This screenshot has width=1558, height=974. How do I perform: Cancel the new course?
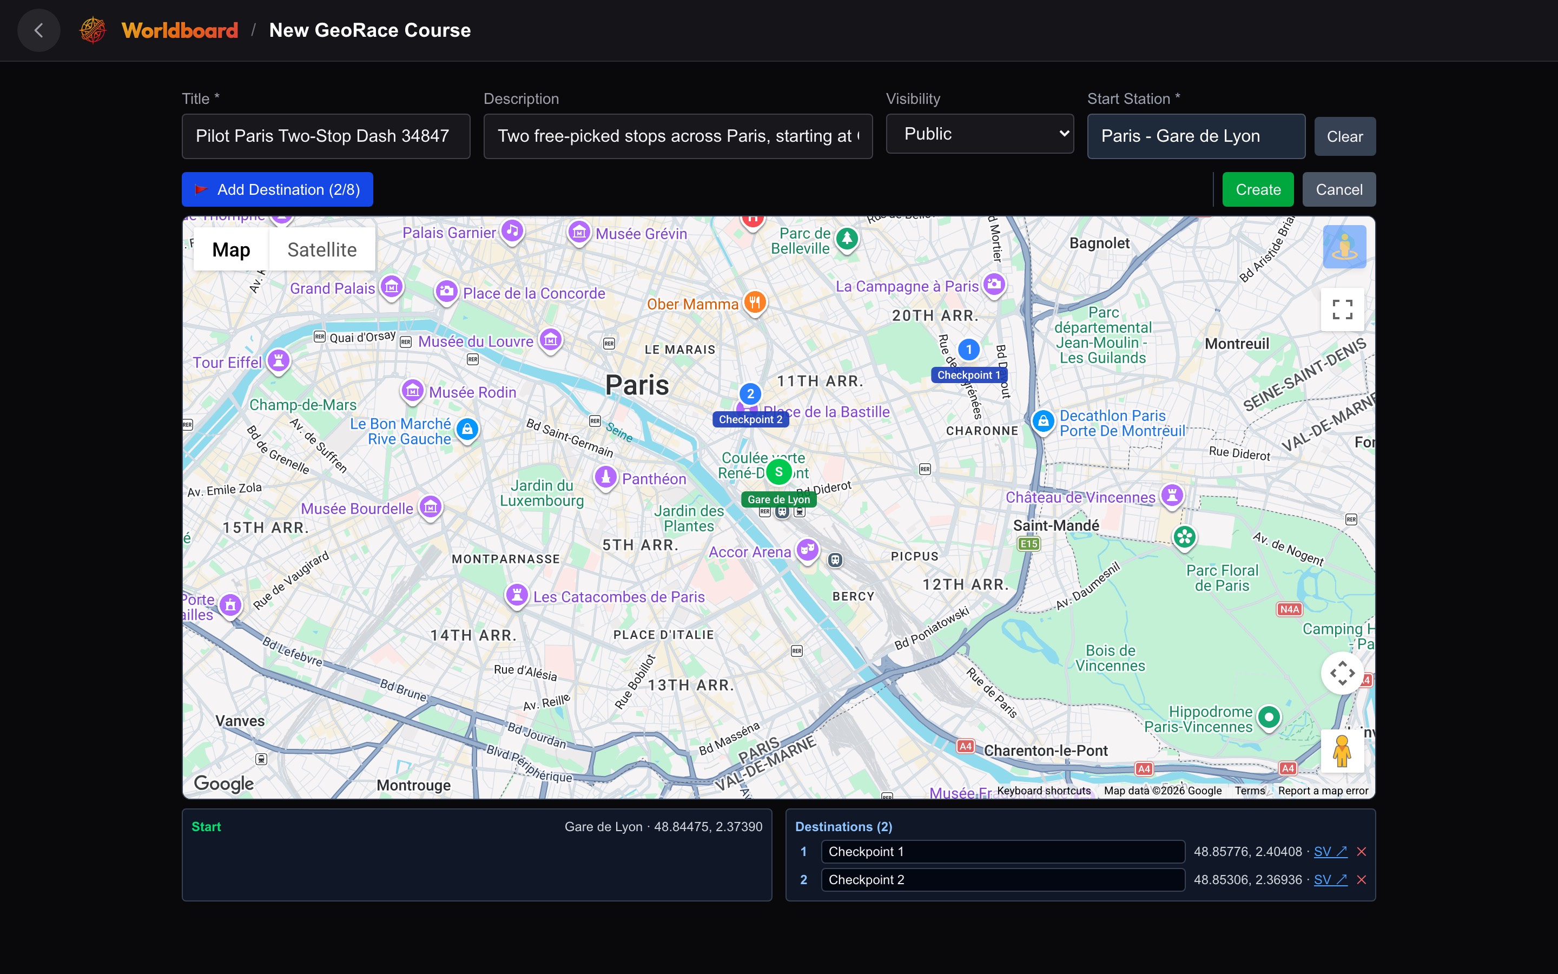(1339, 189)
